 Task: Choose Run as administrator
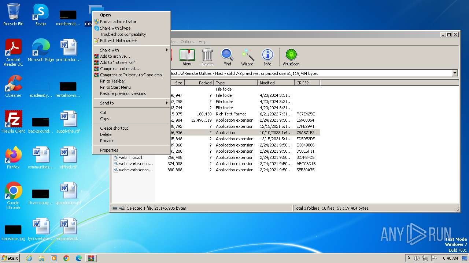pos(132,22)
